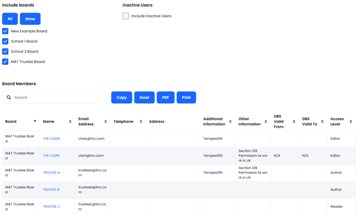The image size is (357, 215).
Task: Enable Include Inactive Users checkbox
Action: pyautogui.click(x=126, y=16)
